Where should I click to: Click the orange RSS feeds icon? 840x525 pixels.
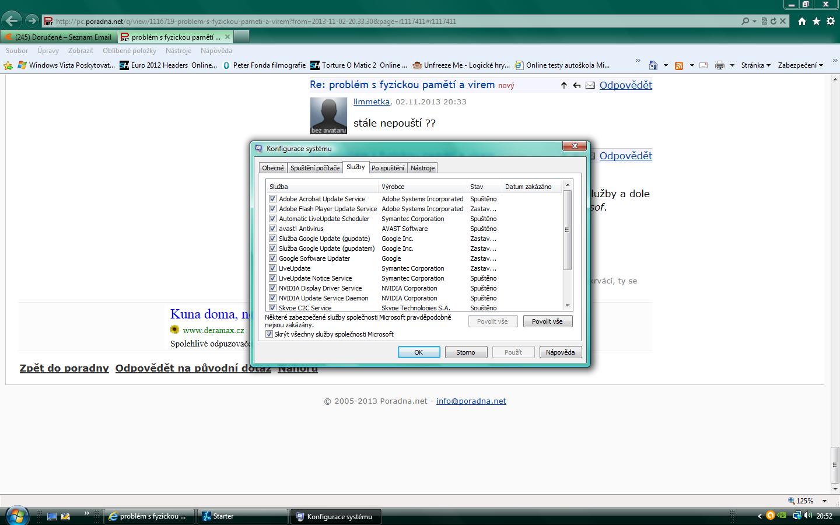click(679, 65)
